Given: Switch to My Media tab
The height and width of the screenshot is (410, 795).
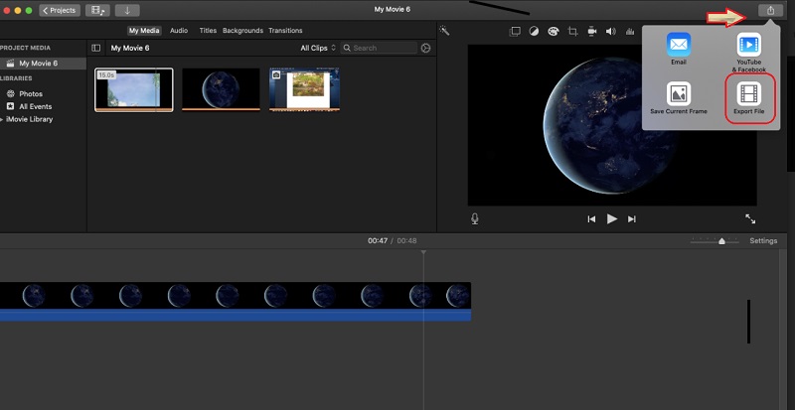Looking at the screenshot, I should click(144, 31).
